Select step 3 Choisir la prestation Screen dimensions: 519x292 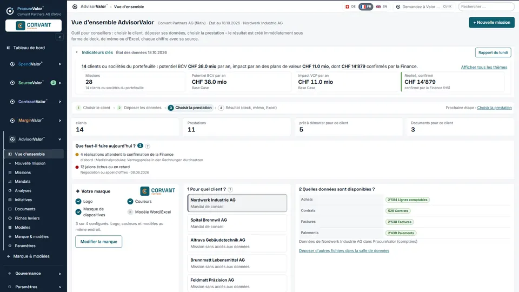coord(190,108)
